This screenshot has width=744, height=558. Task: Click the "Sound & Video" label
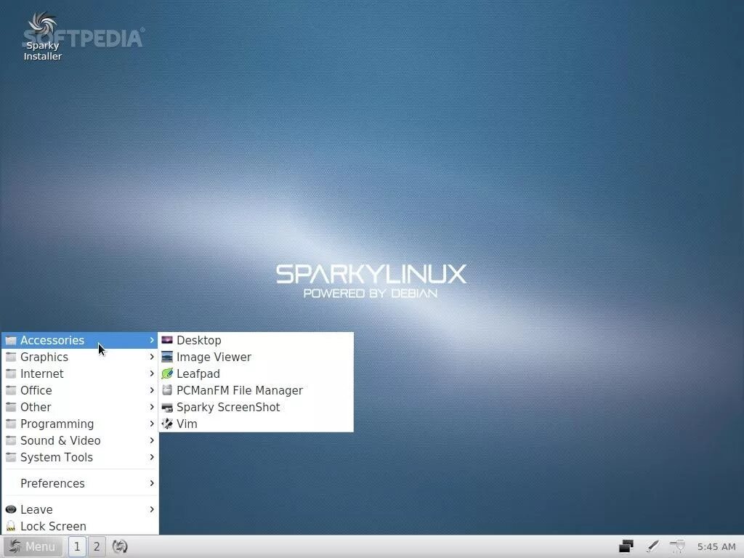tap(60, 440)
